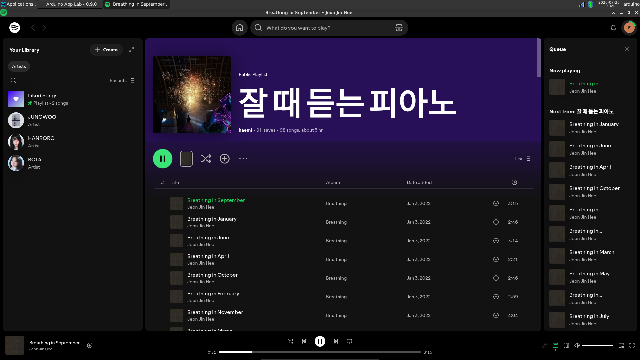Toggle repeat mode
Viewport: 640px width, 360px height.
[349, 341]
